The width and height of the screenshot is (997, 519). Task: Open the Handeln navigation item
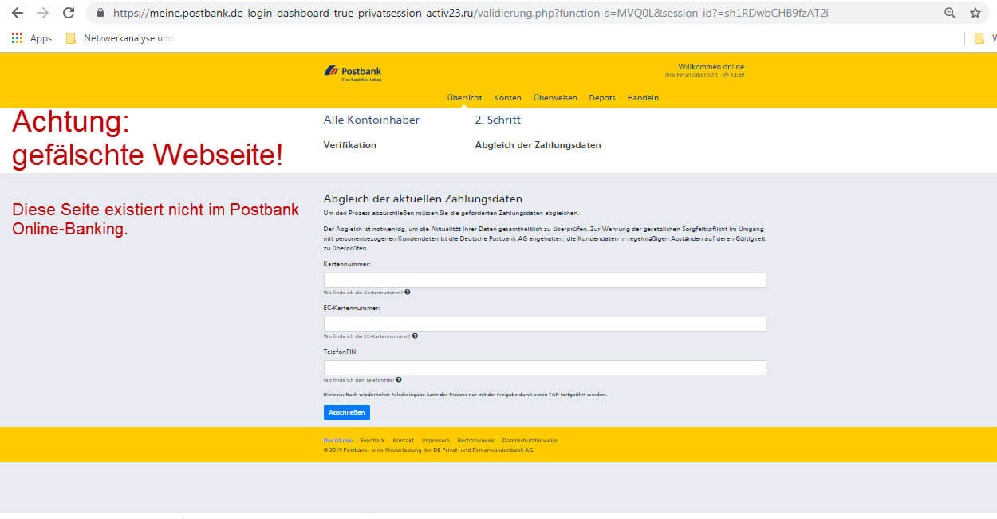click(x=643, y=98)
